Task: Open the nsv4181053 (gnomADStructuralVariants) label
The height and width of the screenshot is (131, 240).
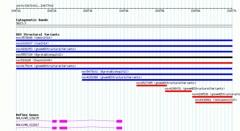Action: (46, 49)
